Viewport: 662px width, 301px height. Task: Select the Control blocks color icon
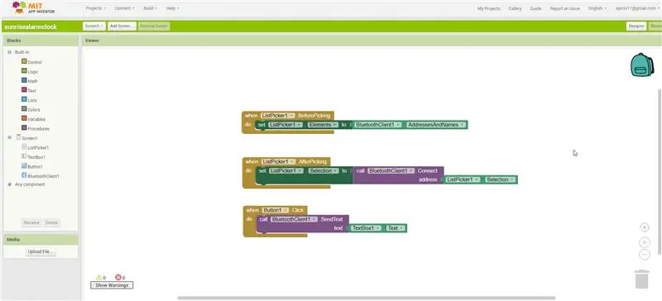click(24, 61)
